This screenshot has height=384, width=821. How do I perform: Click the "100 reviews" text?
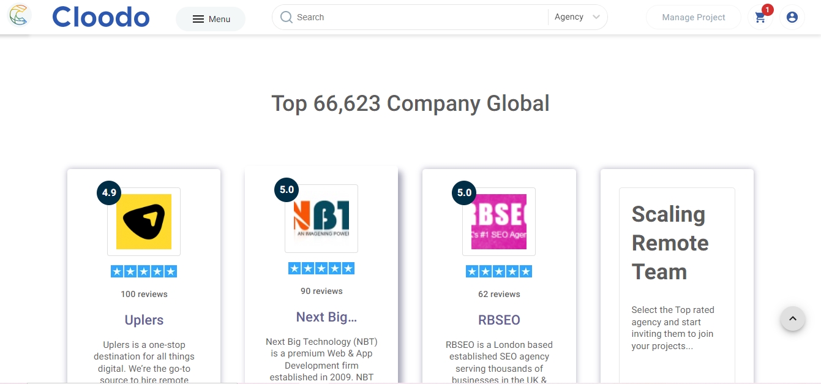144,294
